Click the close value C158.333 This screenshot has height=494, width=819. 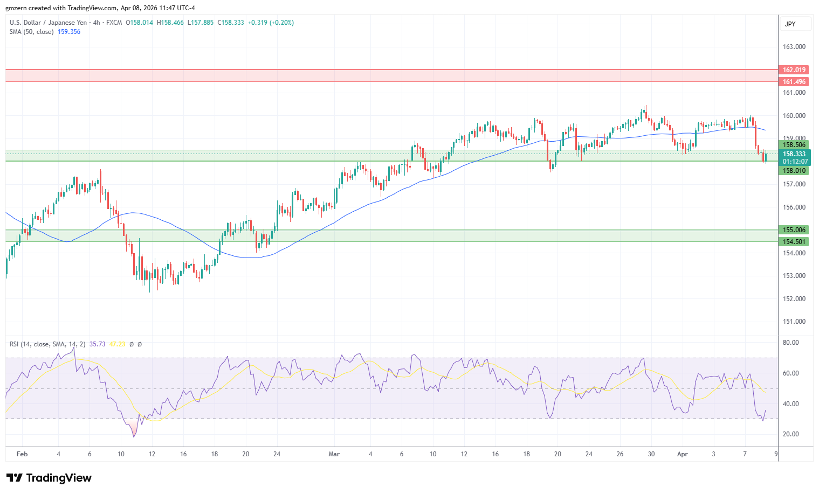[x=231, y=23]
